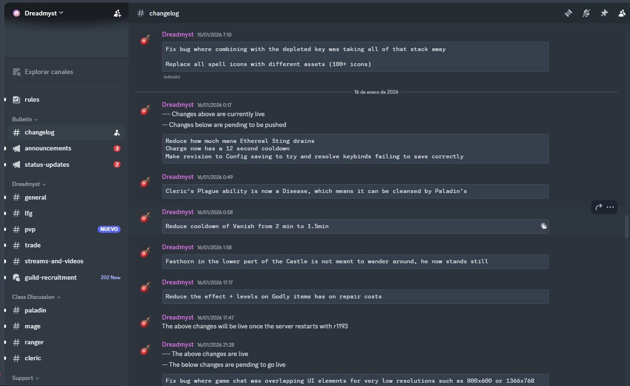Open the Threads panel icon
This screenshot has width=630, height=386.
[x=569, y=14]
